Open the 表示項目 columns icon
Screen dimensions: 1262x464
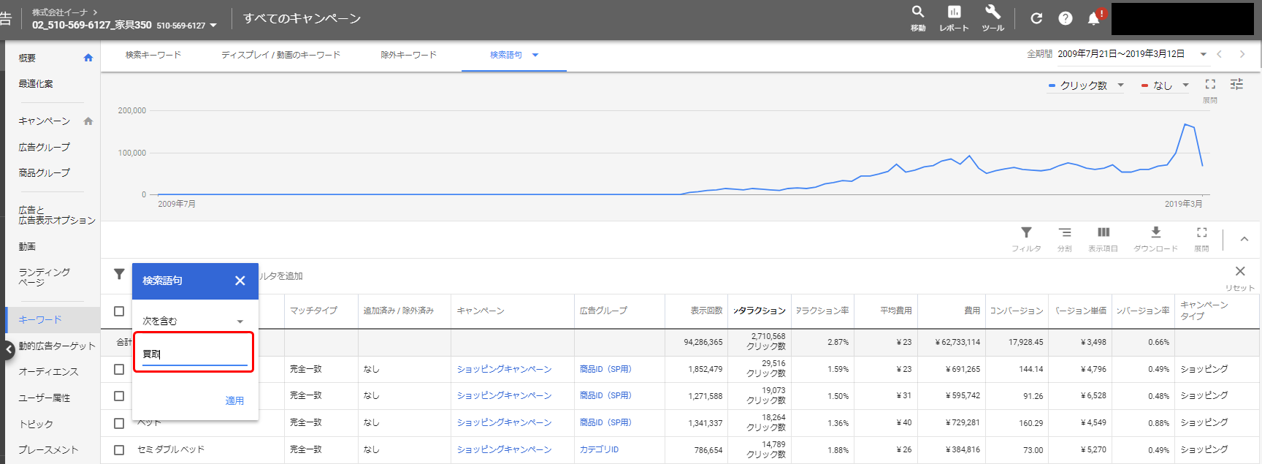1104,232
